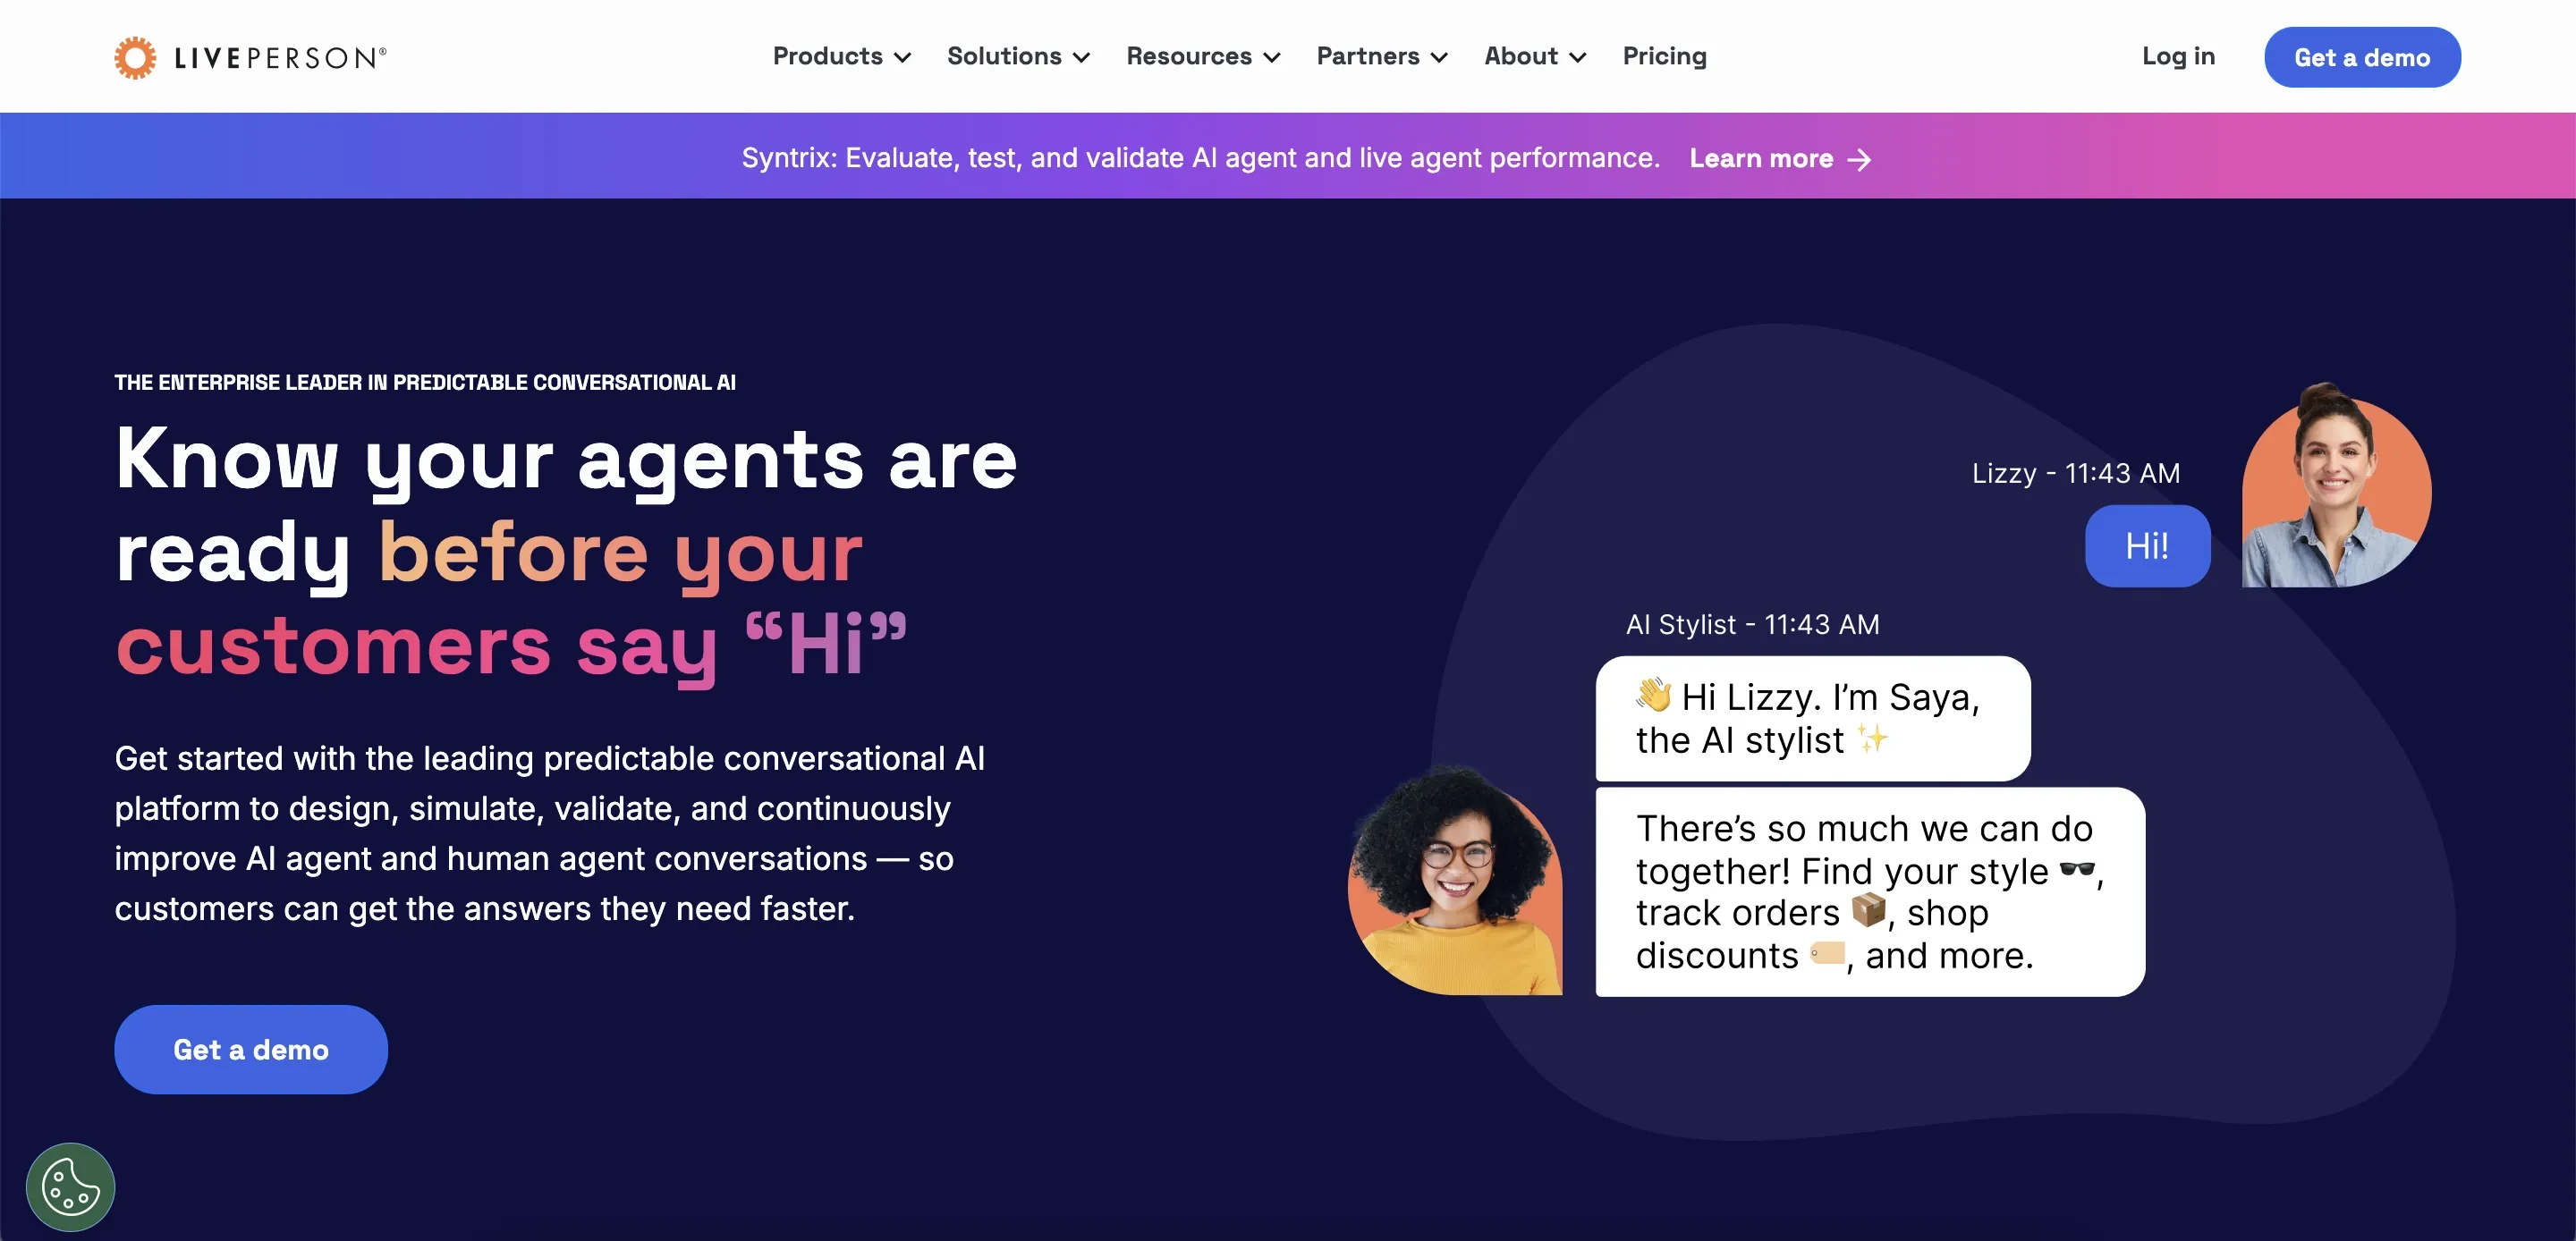
Task: Select Pricing in the navigation bar
Action: [1664, 57]
